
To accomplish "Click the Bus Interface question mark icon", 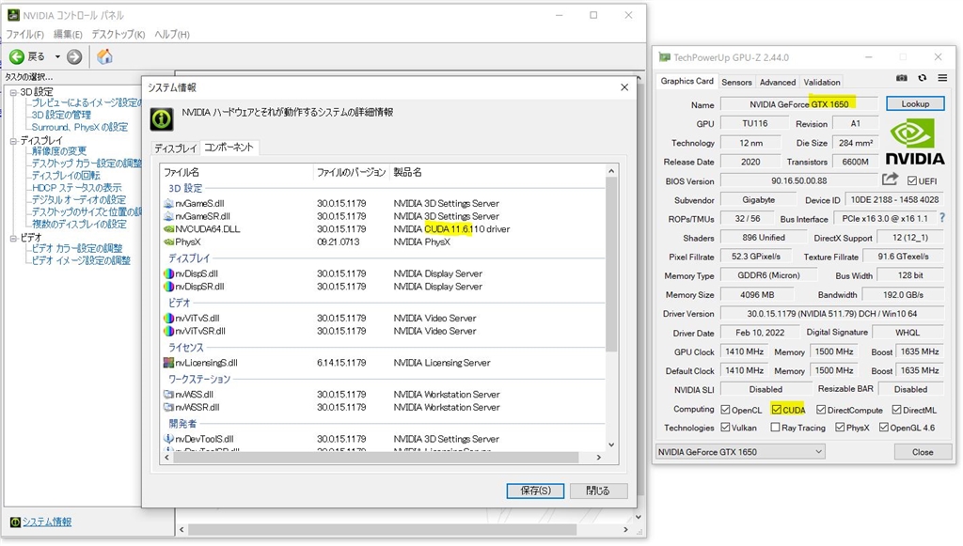I will (942, 218).
